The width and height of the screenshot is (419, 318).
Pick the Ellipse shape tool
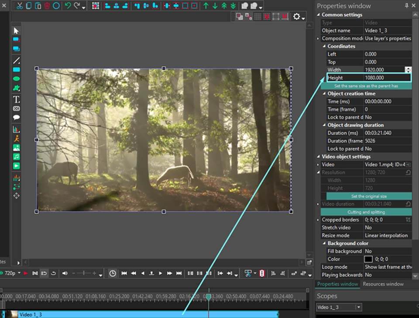click(x=16, y=79)
